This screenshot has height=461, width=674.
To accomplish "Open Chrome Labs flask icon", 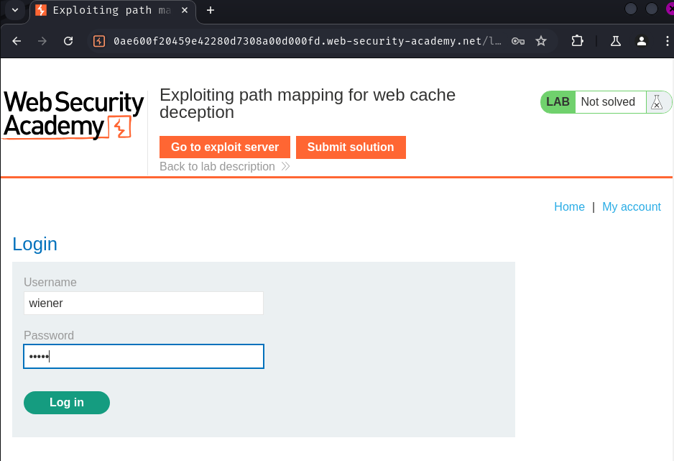I will [x=616, y=41].
